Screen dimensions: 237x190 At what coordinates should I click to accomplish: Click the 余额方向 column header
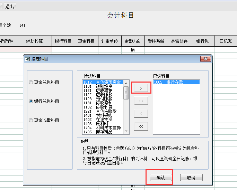[x=133, y=41]
